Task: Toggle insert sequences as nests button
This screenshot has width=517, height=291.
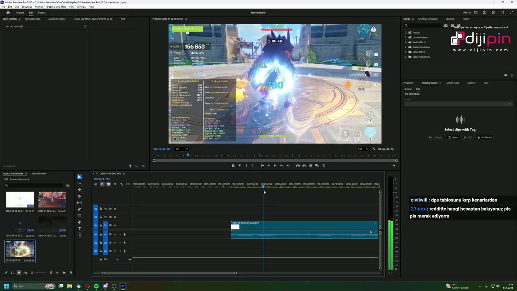Action: click(96, 184)
